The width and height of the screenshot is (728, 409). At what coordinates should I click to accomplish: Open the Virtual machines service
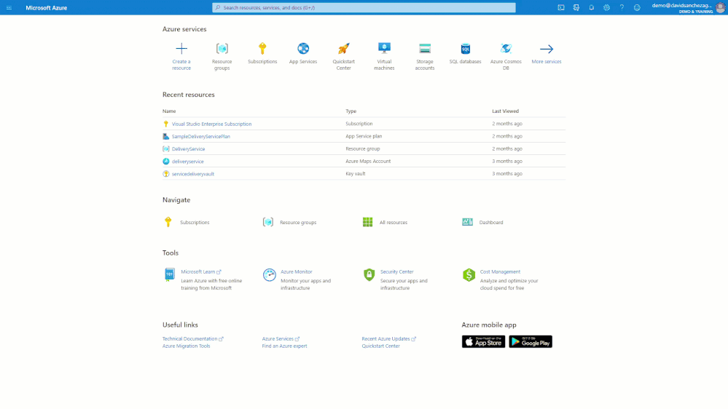tap(384, 49)
